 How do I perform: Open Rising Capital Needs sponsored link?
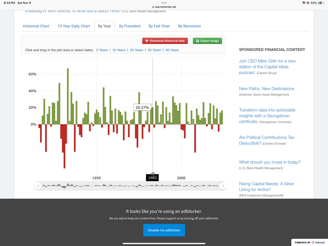pyautogui.click(x=267, y=187)
